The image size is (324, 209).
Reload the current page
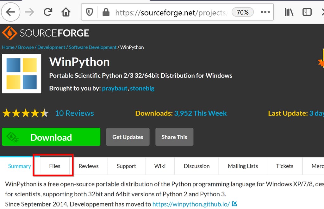coord(48,12)
